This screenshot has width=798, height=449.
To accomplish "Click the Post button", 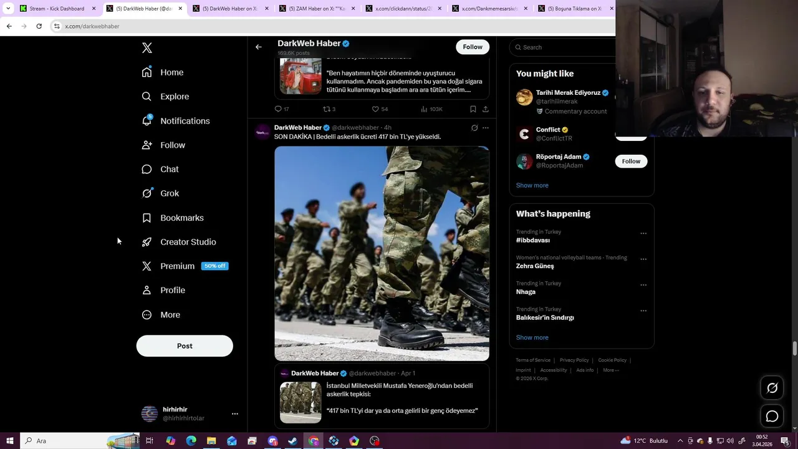I will pyautogui.click(x=185, y=346).
